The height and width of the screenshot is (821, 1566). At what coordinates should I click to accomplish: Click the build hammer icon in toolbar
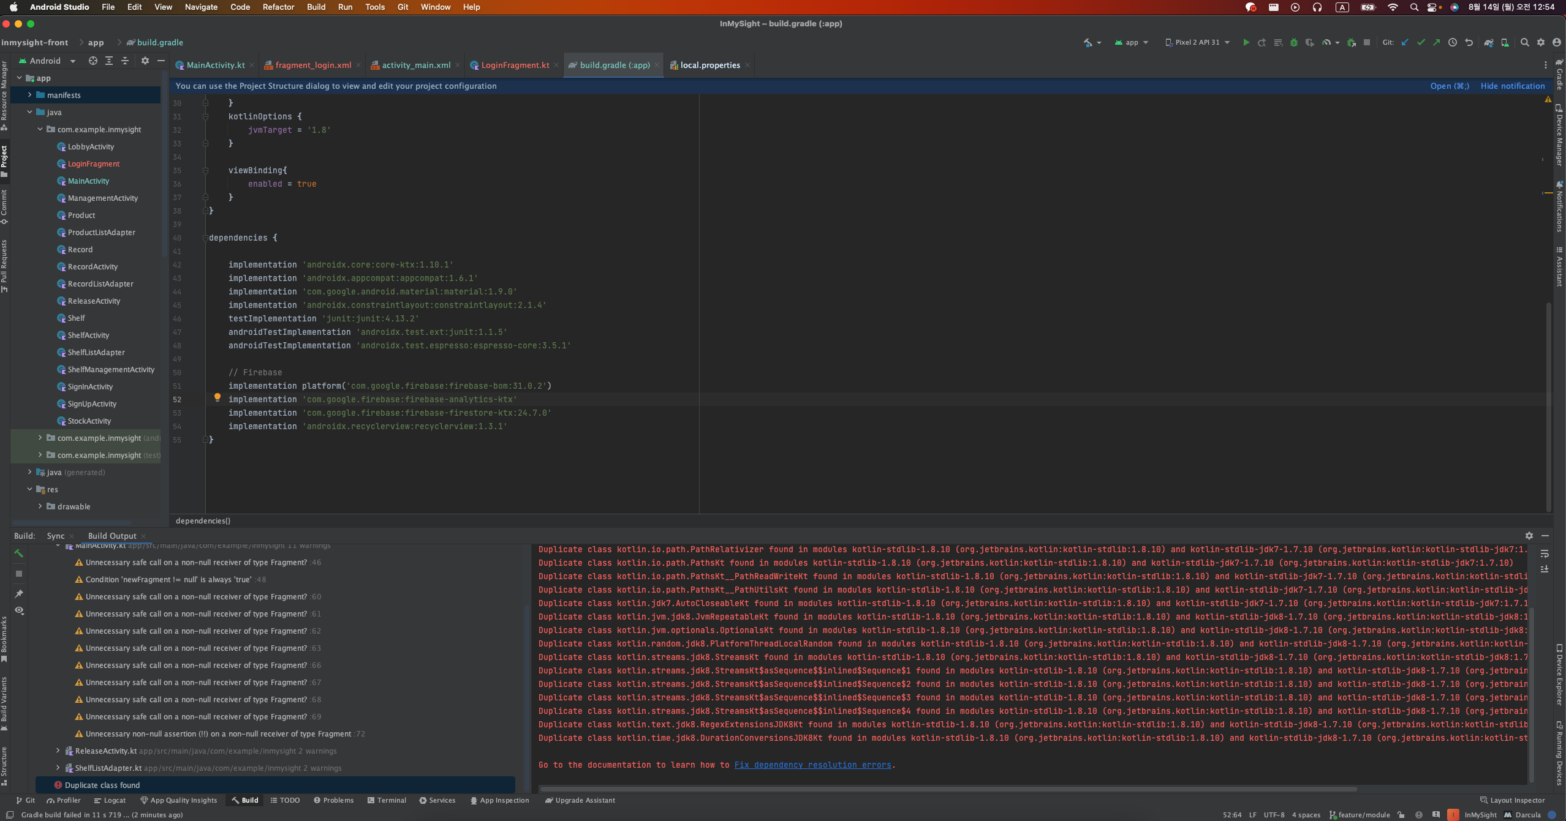[x=1088, y=42]
